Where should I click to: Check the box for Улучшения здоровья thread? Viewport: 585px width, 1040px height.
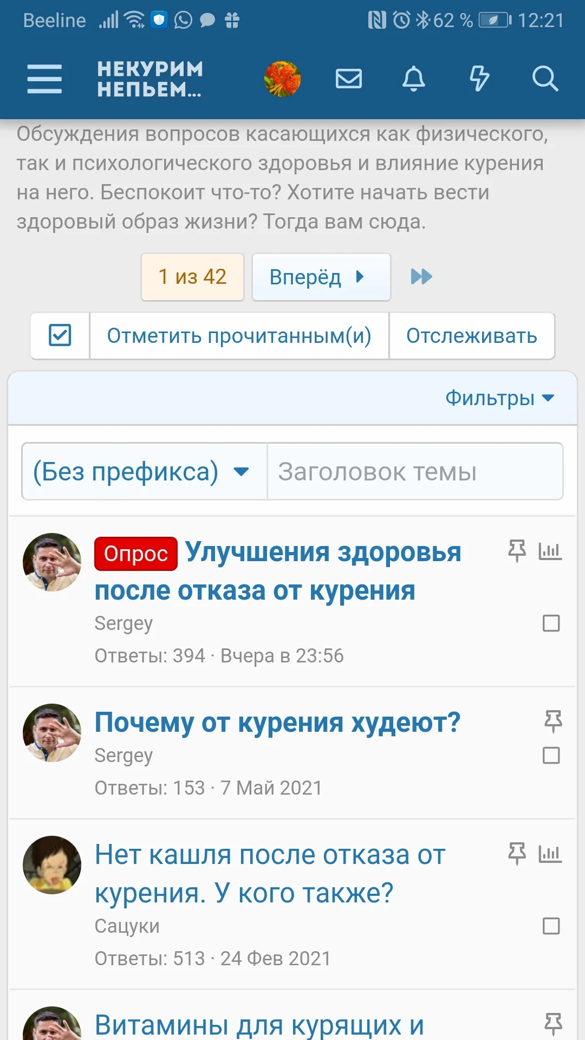pyautogui.click(x=551, y=623)
